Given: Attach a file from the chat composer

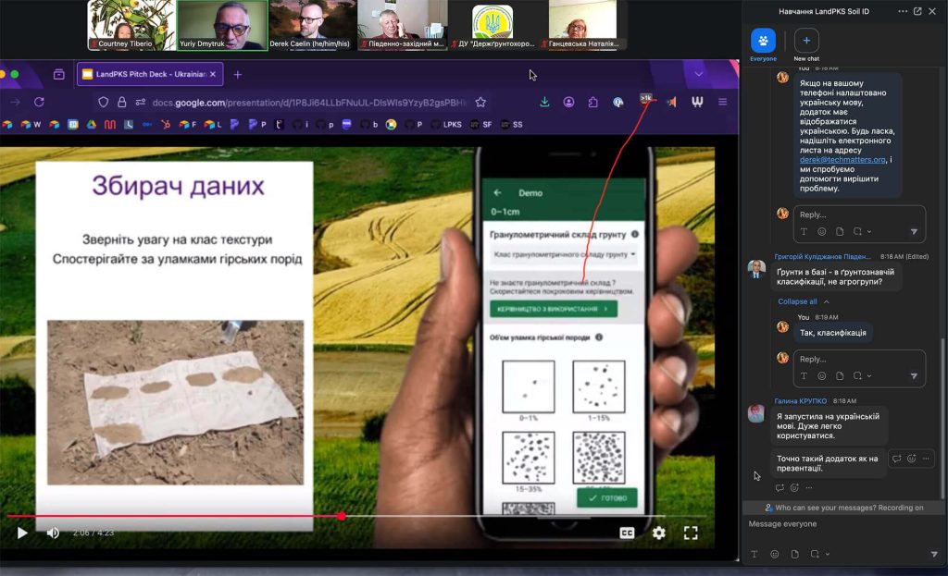Looking at the screenshot, I should (794, 553).
